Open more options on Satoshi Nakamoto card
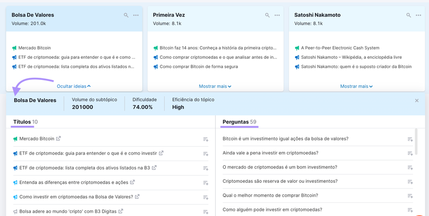Viewport: 429px width, 216px height. click(419, 15)
